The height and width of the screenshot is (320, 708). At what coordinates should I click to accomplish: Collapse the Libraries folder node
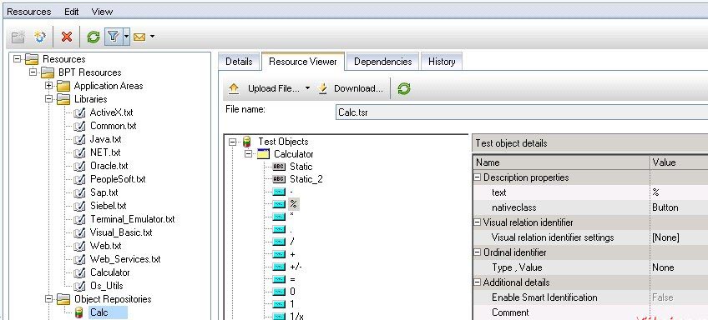[49, 99]
